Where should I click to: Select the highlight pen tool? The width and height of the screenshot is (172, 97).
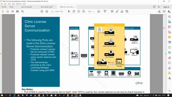click(117, 11)
